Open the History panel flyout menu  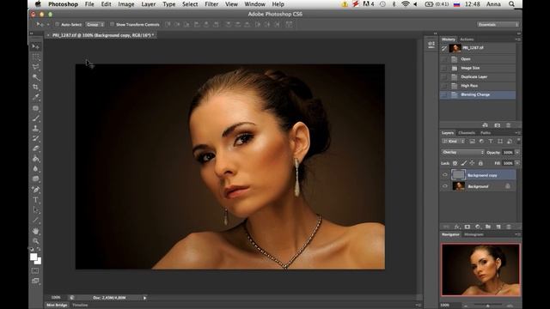tap(517, 39)
